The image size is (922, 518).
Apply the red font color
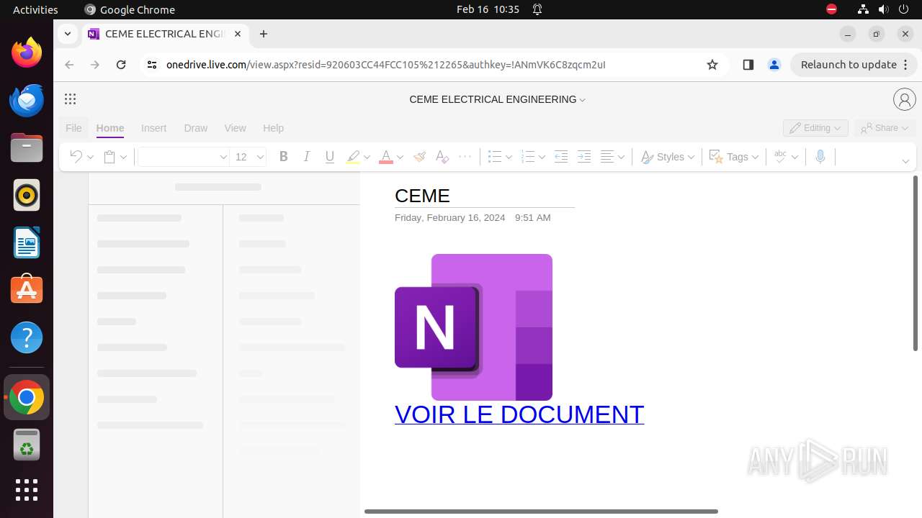point(386,157)
